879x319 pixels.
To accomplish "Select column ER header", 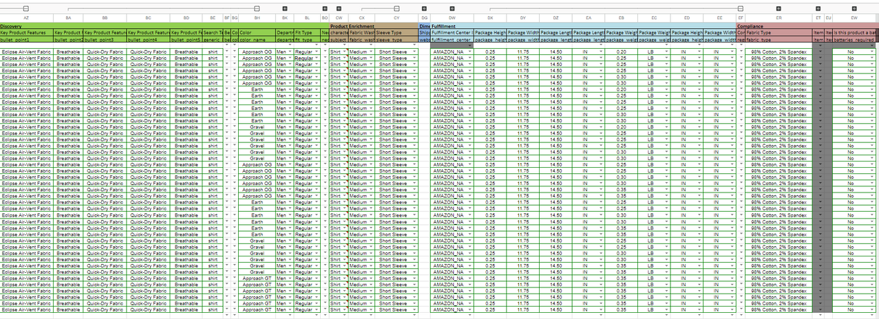I will pos(779,18).
